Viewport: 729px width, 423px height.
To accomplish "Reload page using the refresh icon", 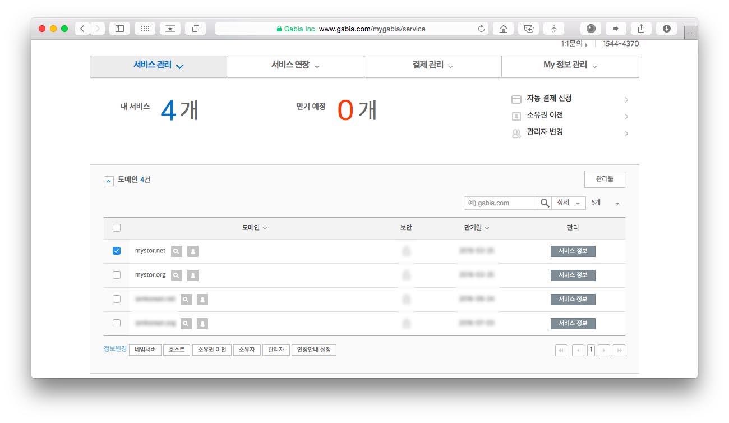I will [x=481, y=29].
